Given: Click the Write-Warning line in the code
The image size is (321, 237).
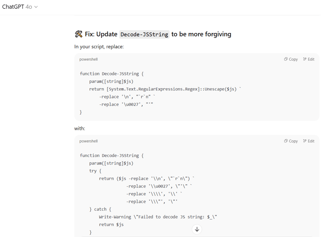Looking at the screenshot, I should pyautogui.click(x=158, y=217).
